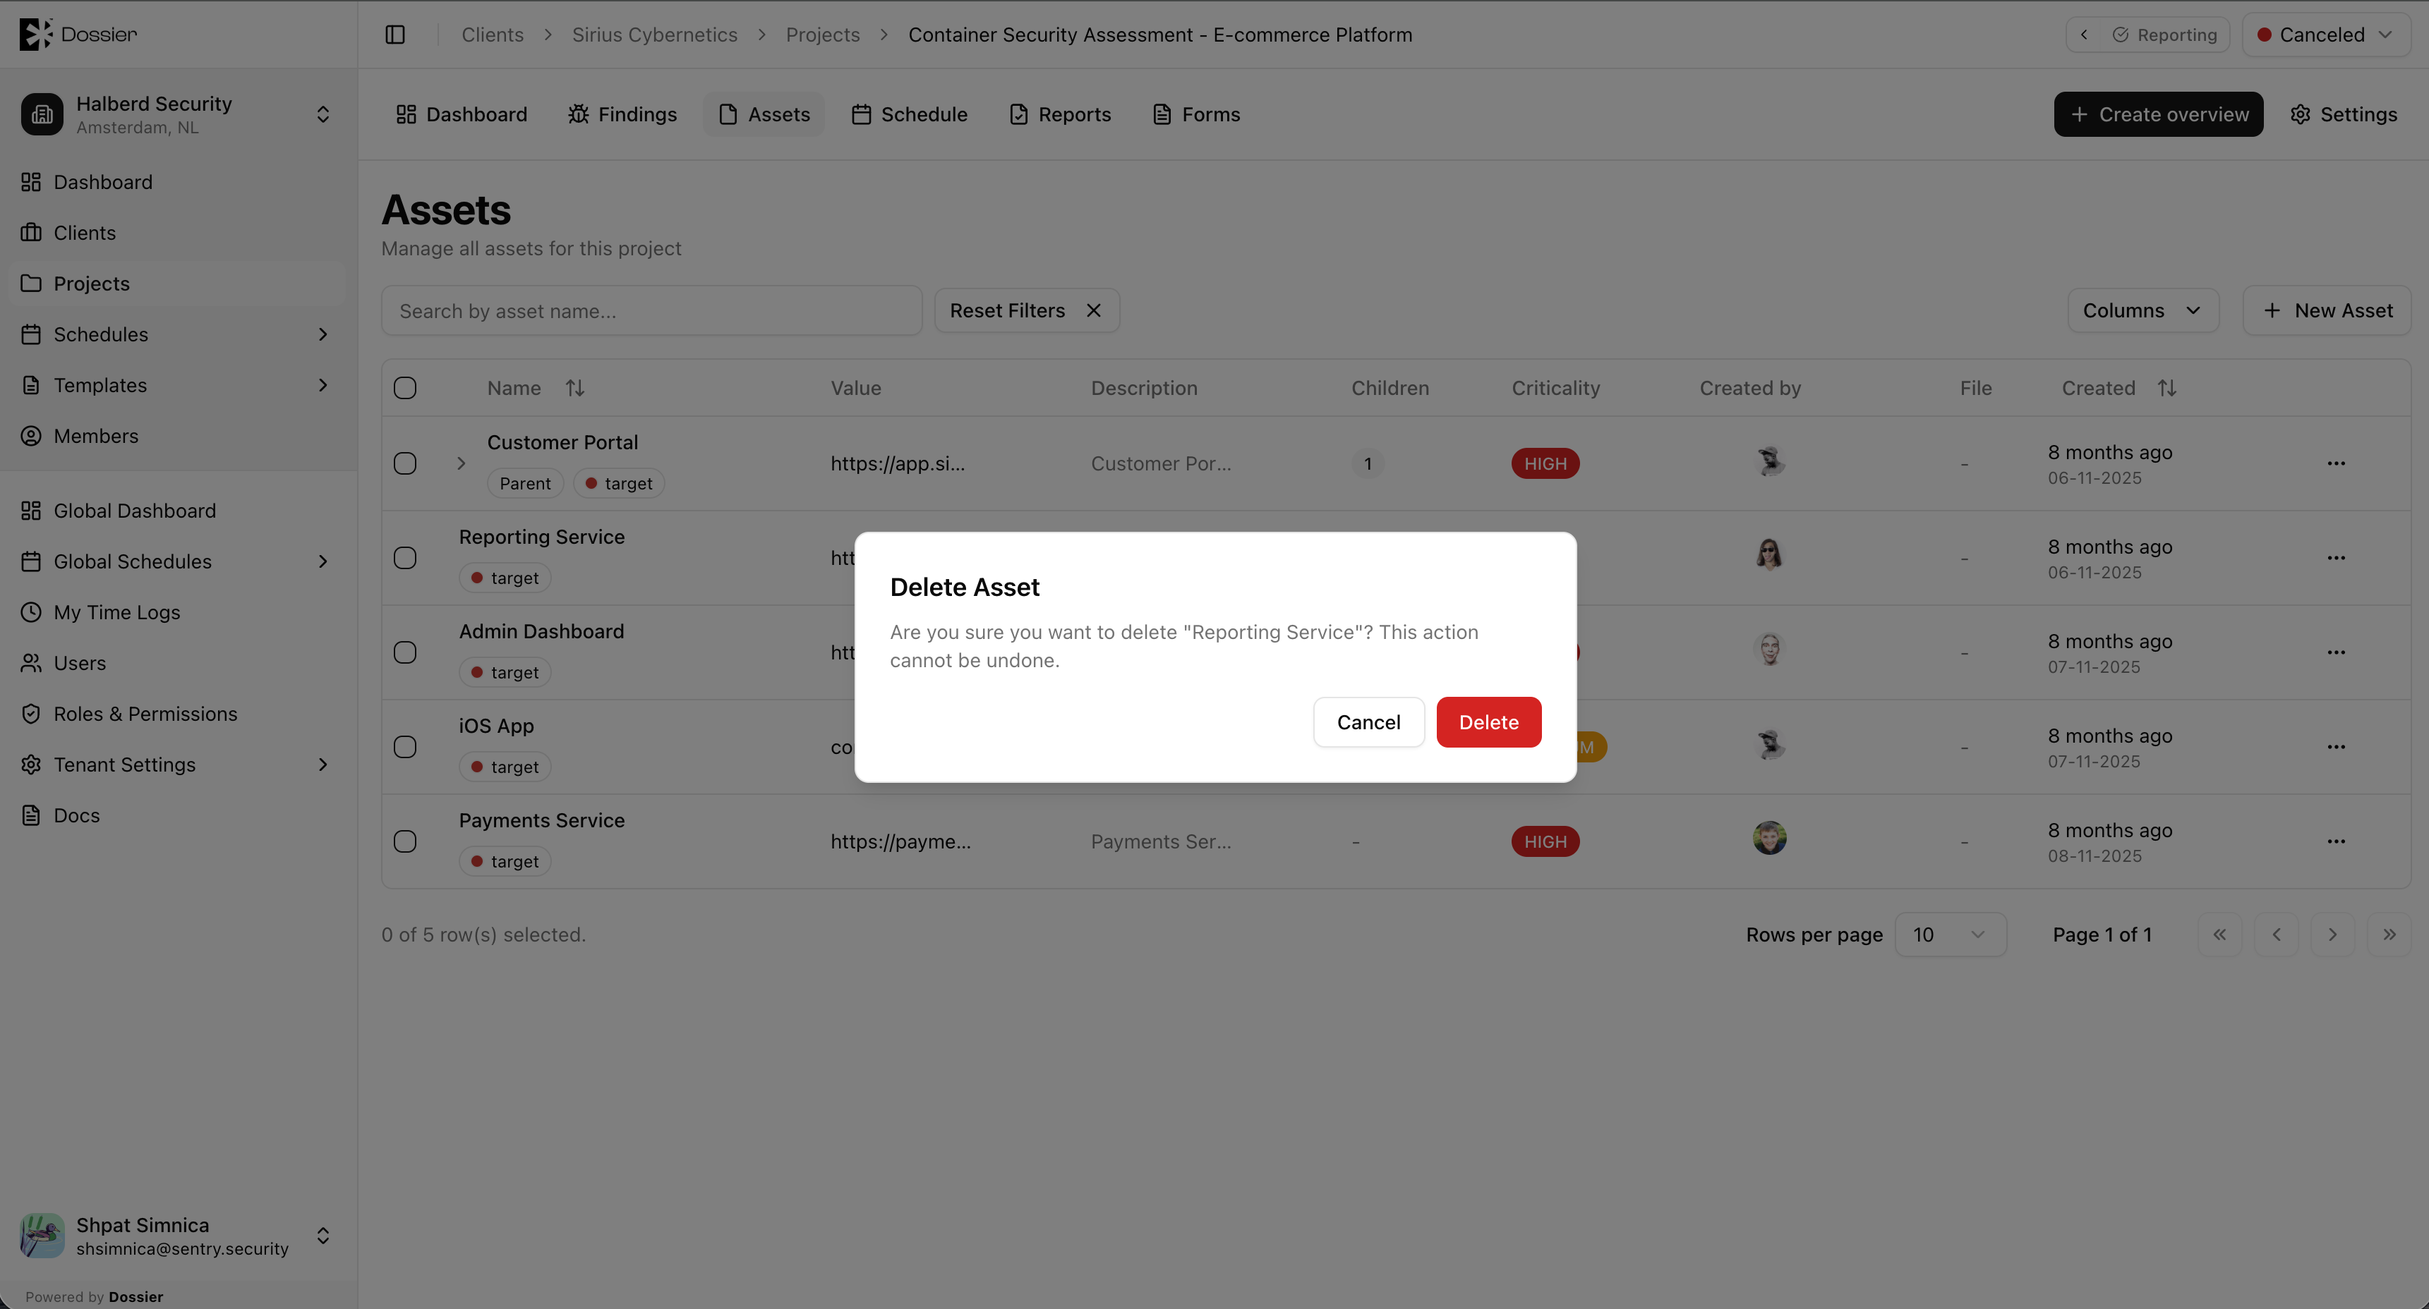Cancel the Delete Asset dialog
Screen dimensions: 2429x1309
pyautogui.click(x=1368, y=722)
